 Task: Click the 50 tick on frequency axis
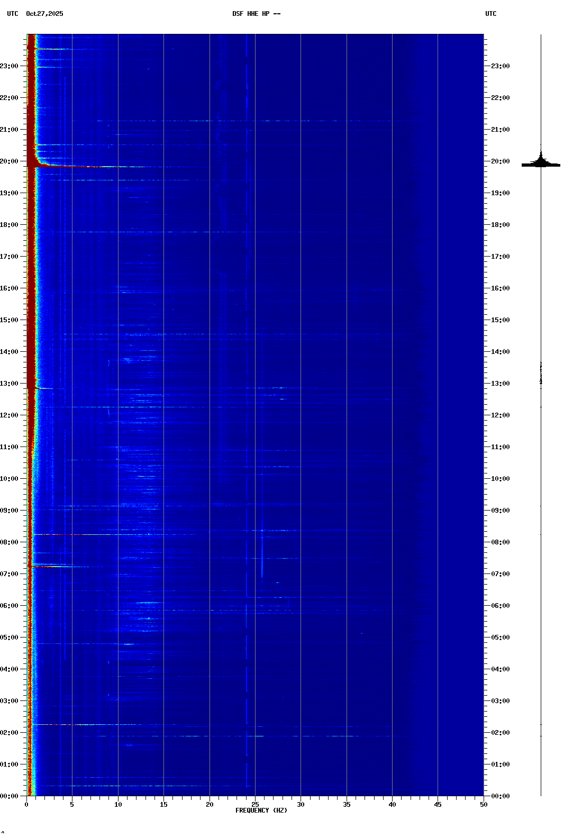[x=484, y=804]
